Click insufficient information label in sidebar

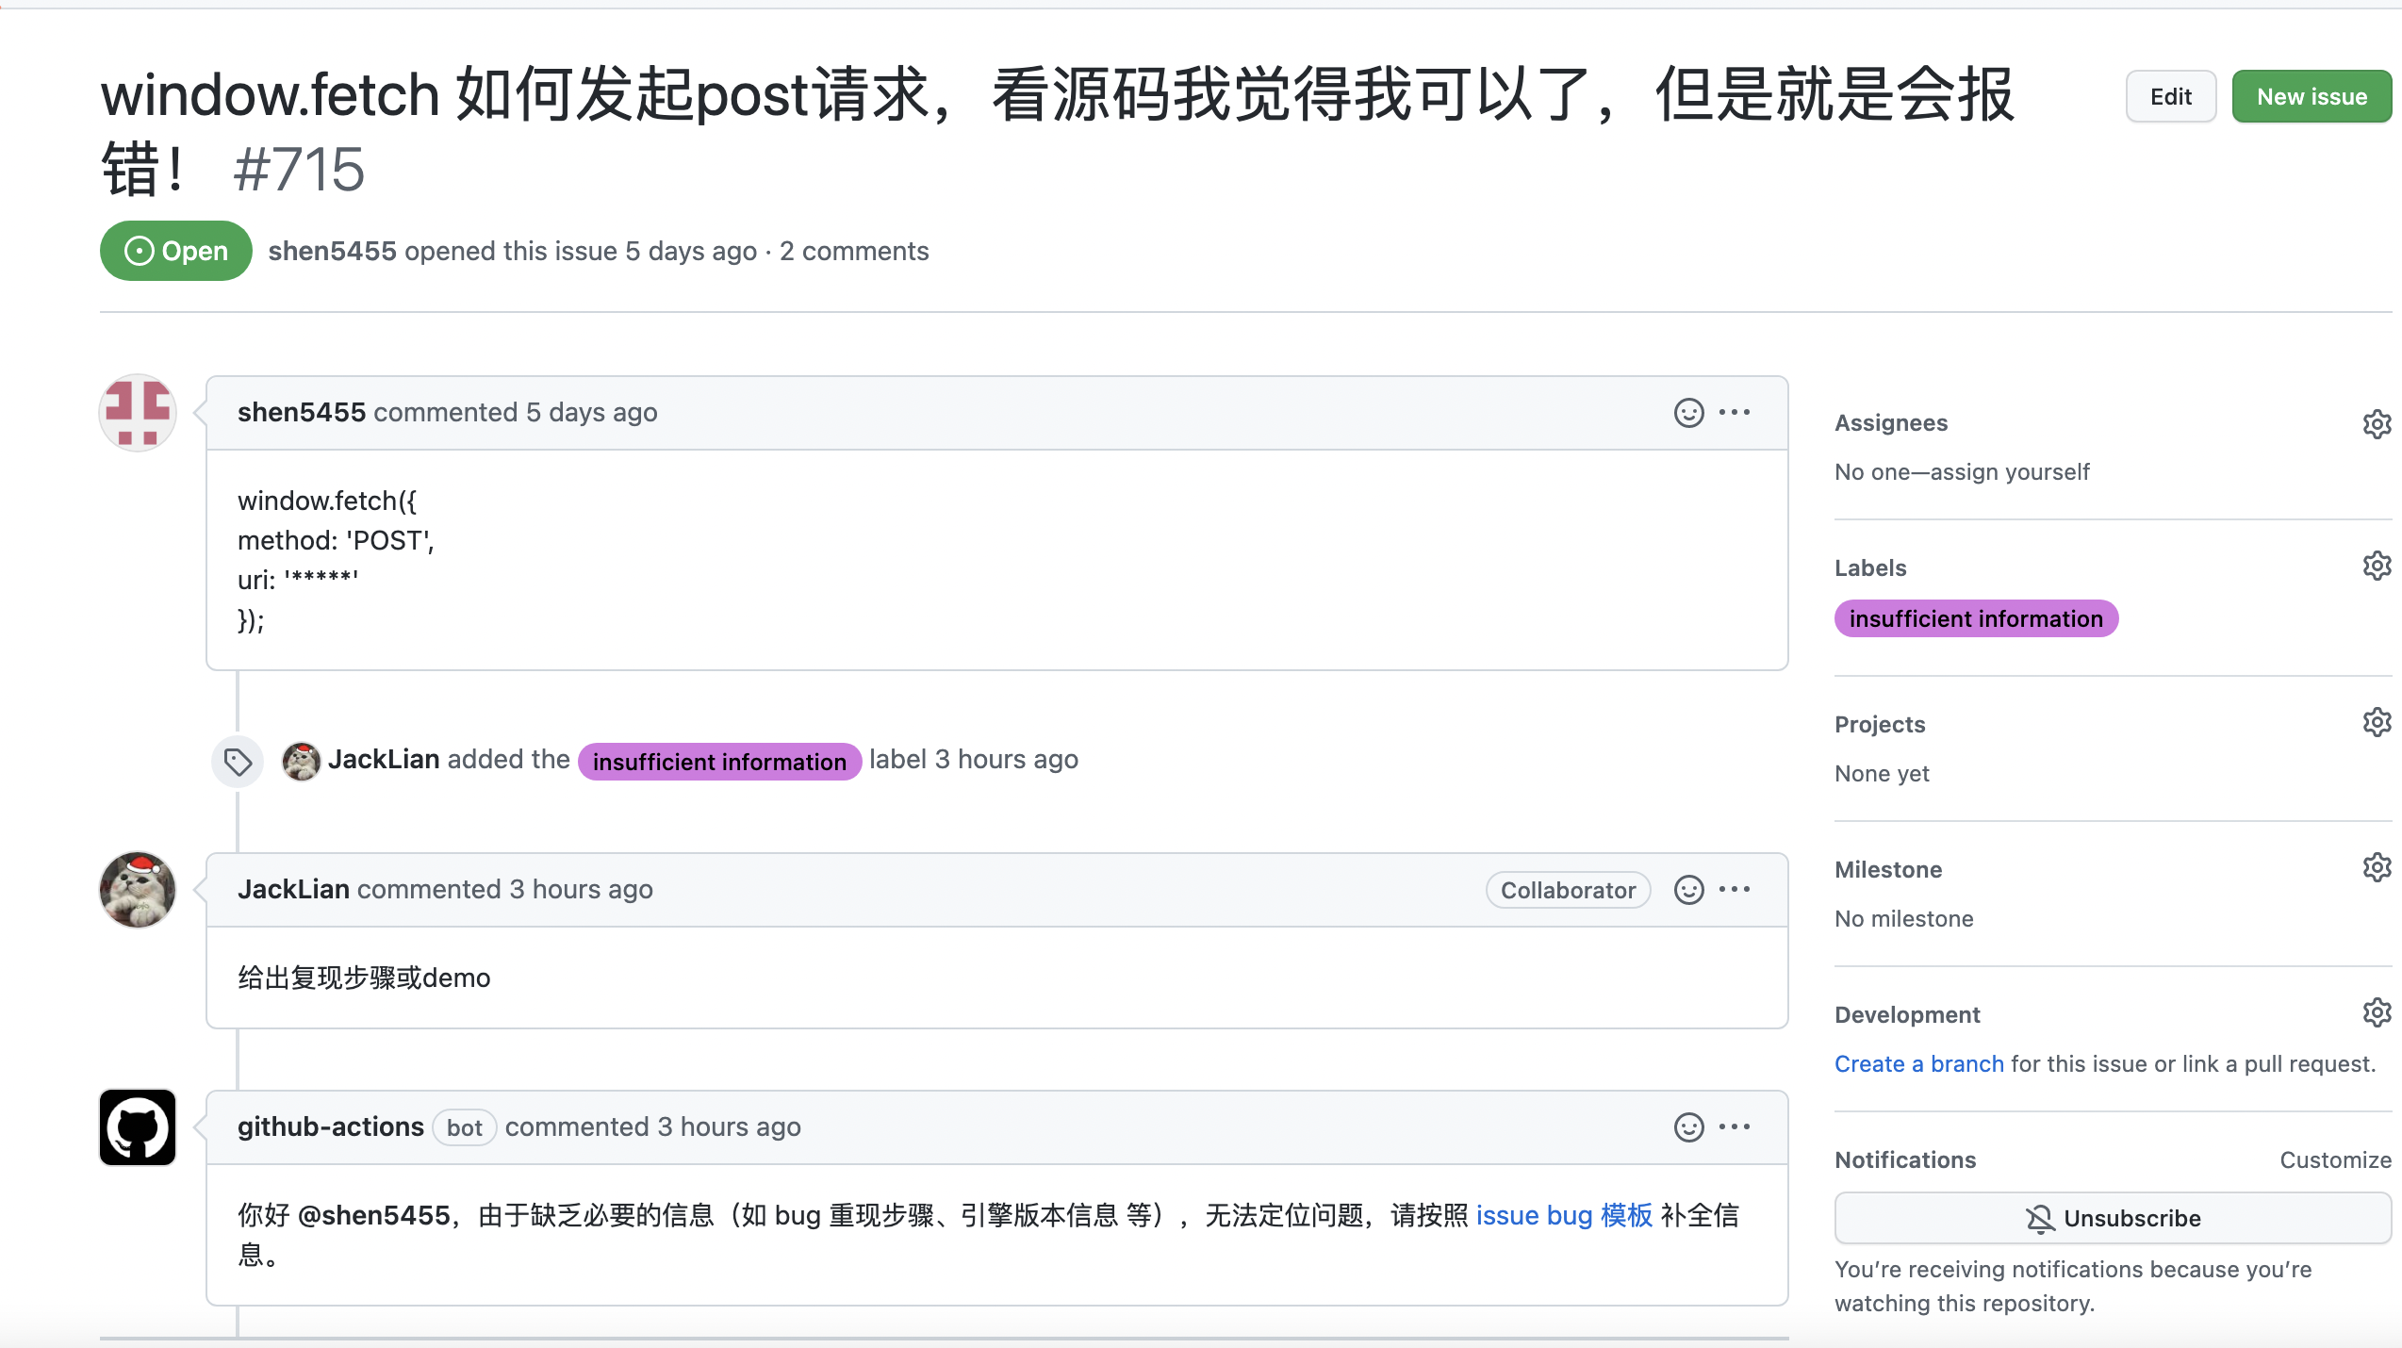pos(1976,619)
